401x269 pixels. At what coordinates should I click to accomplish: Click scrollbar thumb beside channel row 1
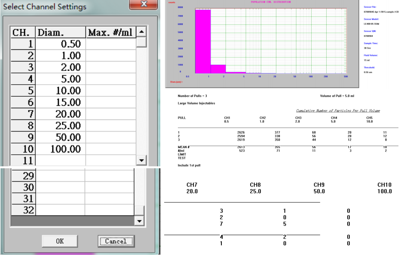pyautogui.click(x=141, y=42)
